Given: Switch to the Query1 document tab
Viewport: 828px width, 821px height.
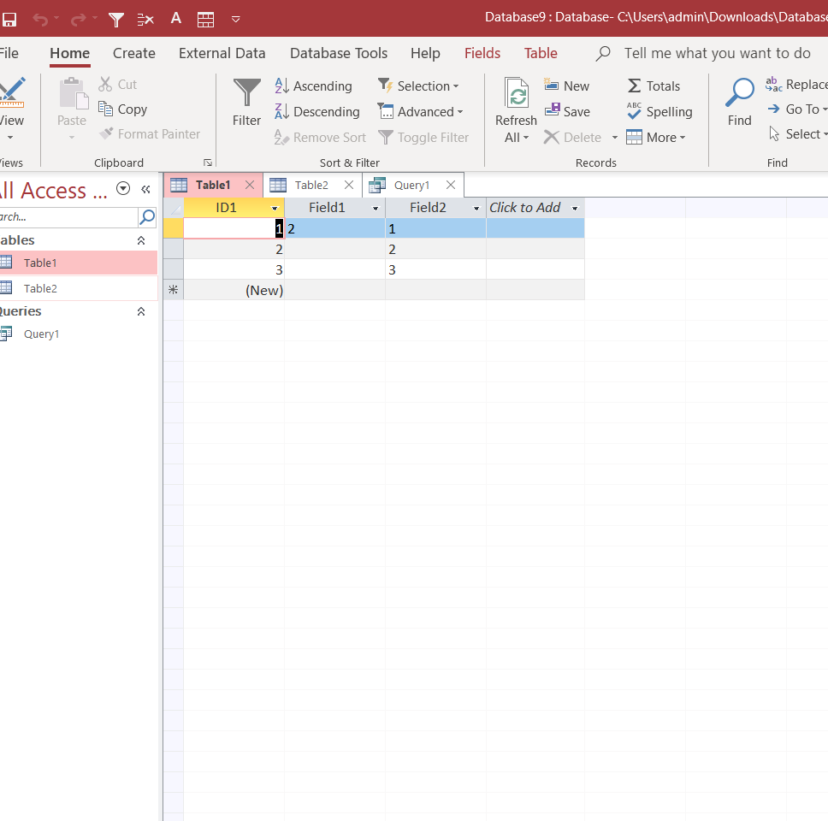Looking at the screenshot, I should pos(412,186).
